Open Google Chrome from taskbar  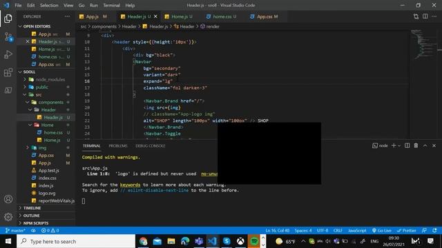coord(143,241)
